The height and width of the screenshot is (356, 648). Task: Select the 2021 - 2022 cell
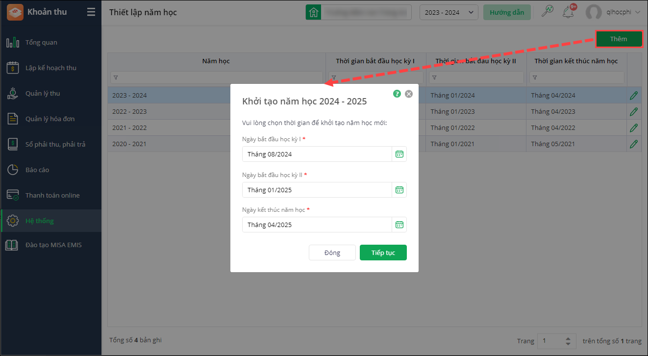(129, 128)
